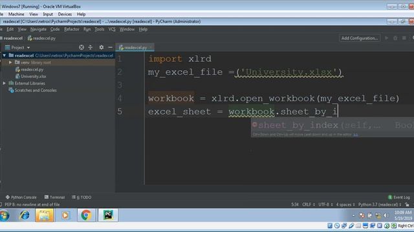Select sheet_by_index autocomplete suggestion
Image resolution: width=414 pixels, height=232 pixels.
tap(332, 125)
